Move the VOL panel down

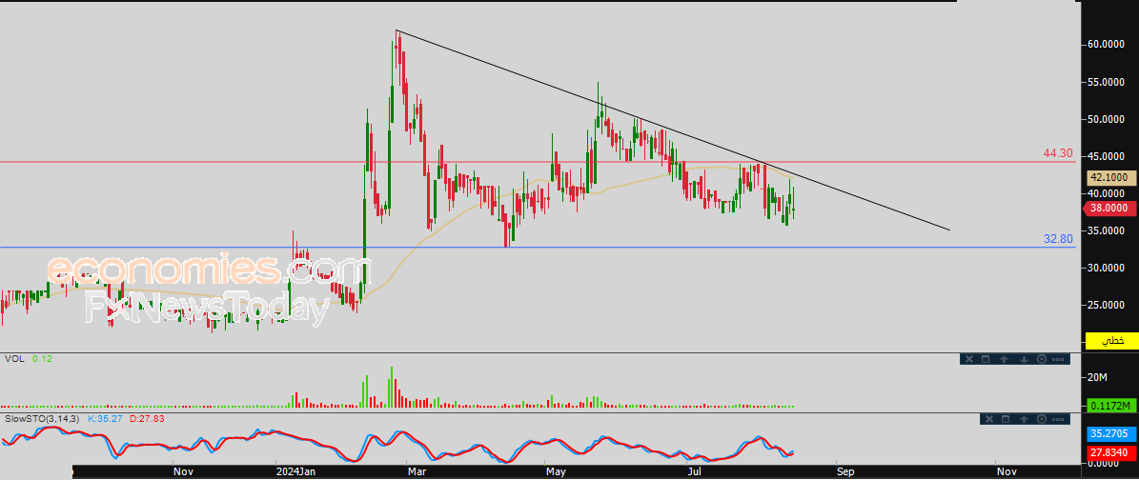[x=1023, y=359]
